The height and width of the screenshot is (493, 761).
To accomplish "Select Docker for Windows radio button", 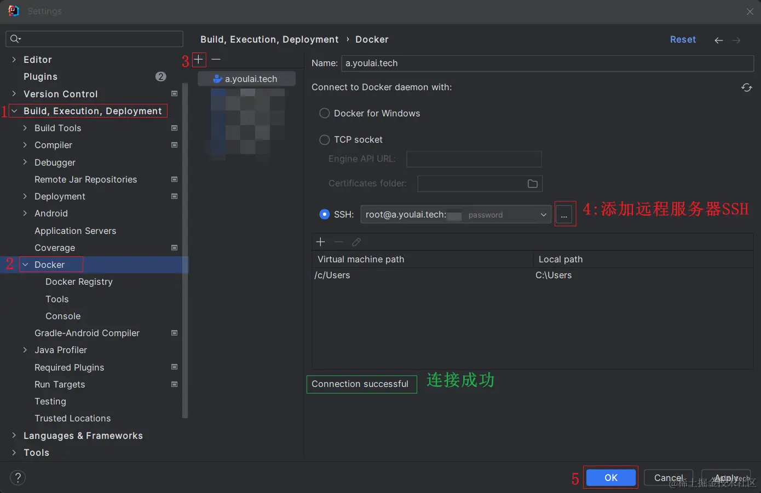I will click(x=325, y=113).
